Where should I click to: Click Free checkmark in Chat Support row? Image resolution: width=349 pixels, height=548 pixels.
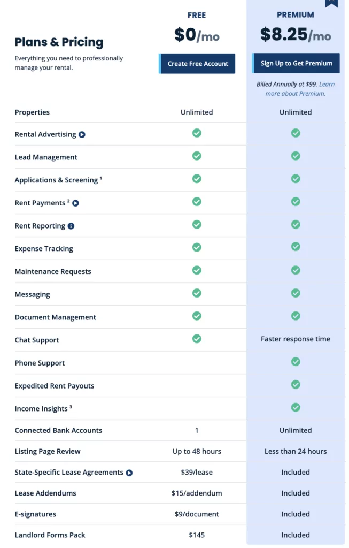[x=197, y=339]
